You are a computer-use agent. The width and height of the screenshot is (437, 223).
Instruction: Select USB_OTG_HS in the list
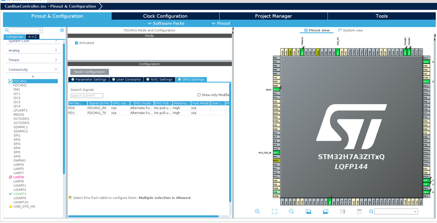(24, 206)
